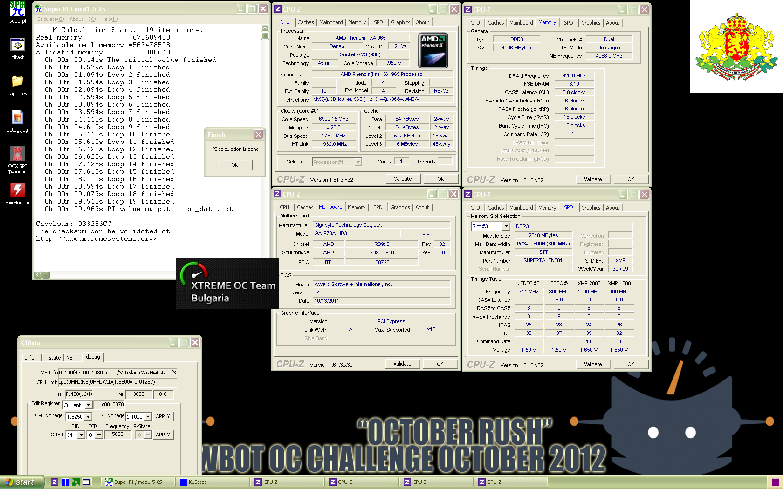Click the Z title icon of CPU-Z memory timings window
This screenshot has width=783, height=489.
click(468, 9)
